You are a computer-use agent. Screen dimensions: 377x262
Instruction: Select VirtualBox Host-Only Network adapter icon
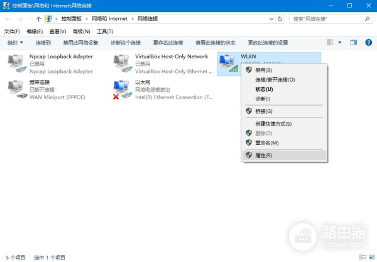pos(123,63)
